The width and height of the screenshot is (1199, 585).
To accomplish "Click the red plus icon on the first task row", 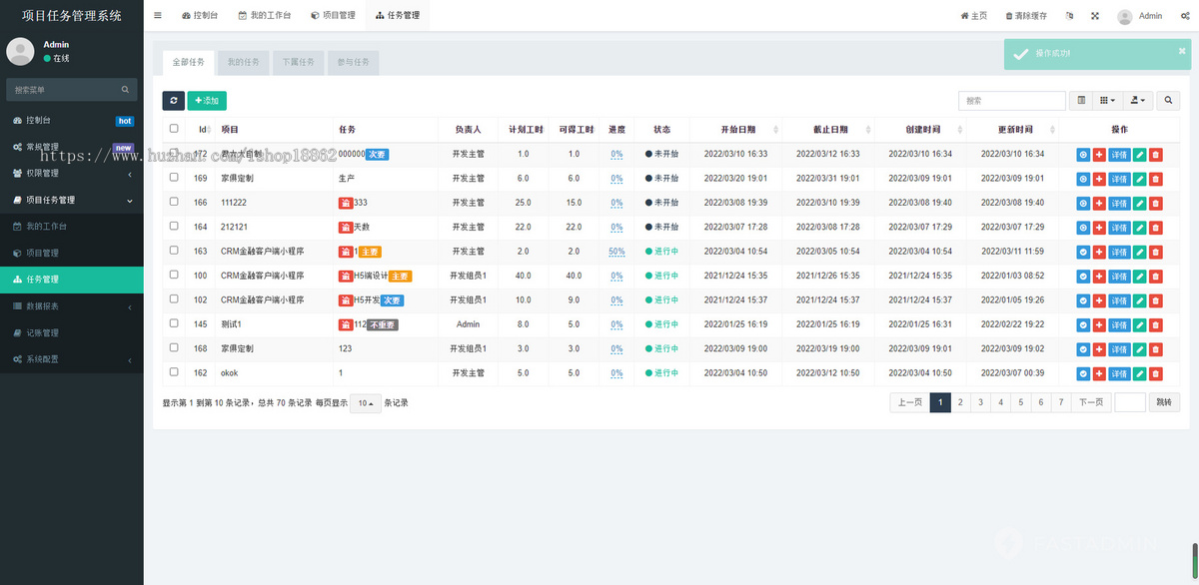I will [1099, 155].
